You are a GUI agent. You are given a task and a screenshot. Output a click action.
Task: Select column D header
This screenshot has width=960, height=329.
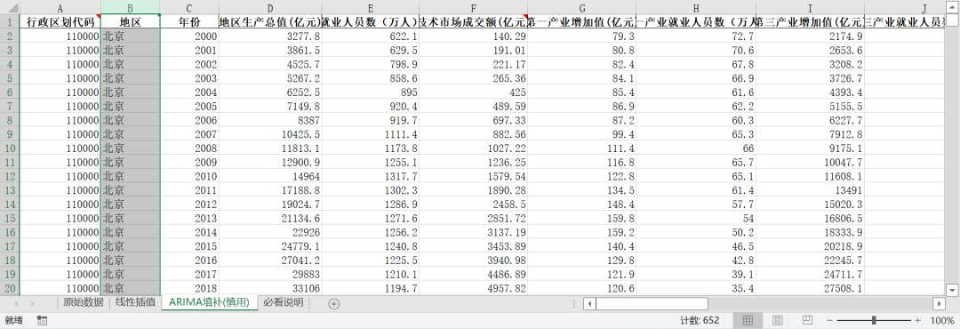[x=270, y=7]
